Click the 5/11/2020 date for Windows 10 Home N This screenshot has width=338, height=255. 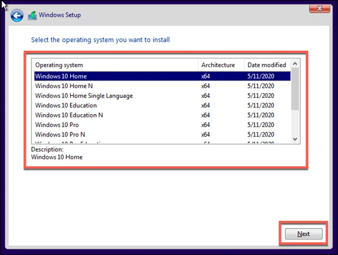(x=261, y=86)
